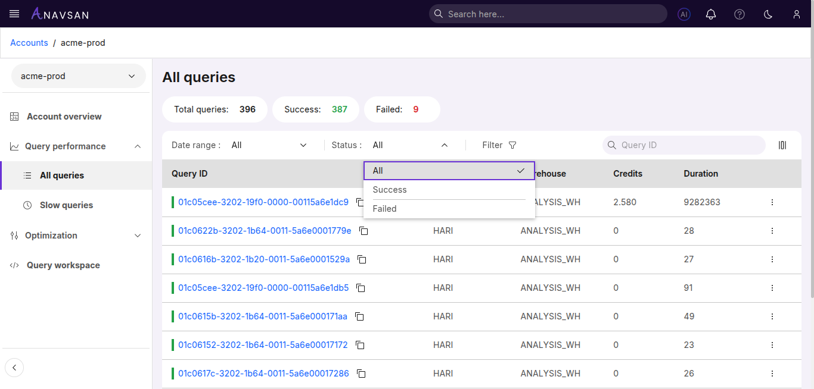Expand the Optimization sidebar section
Screen dimensions: 814x389
click(x=76, y=236)
